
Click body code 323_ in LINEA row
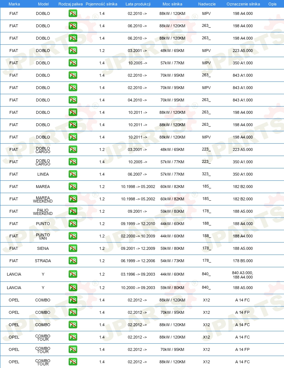tap(206, 174)
